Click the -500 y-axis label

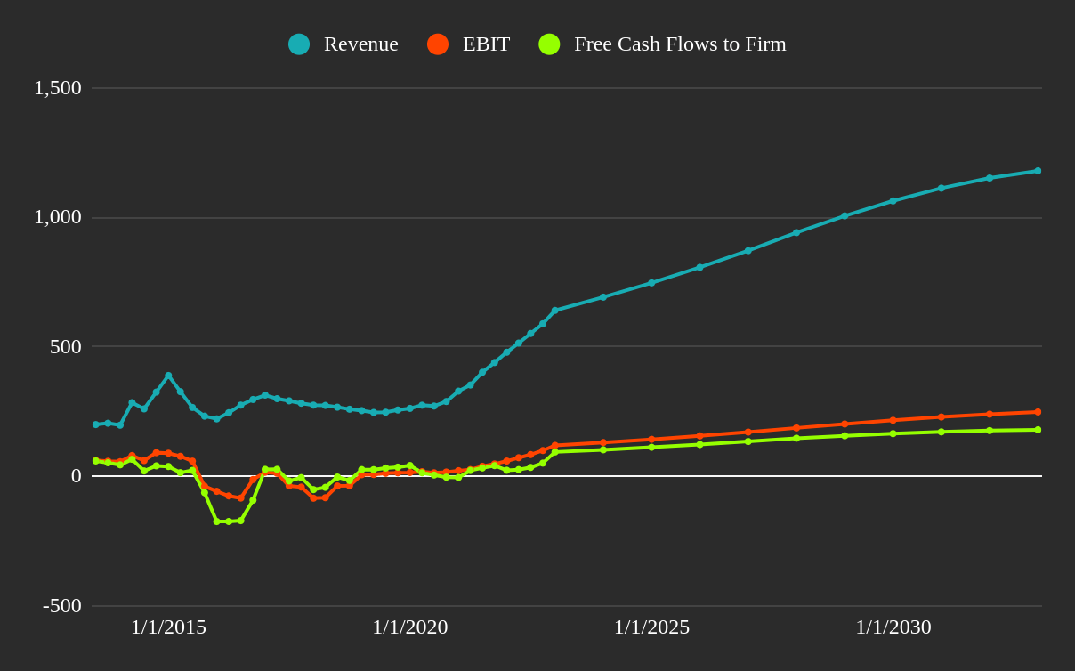coord(61,607)
